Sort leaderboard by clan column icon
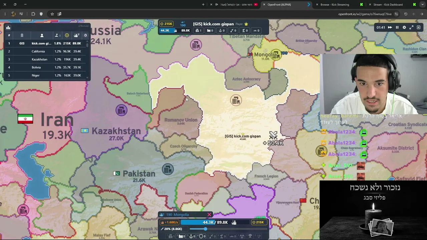This screenshot has height=240, width=427. [x=22, y=35]
